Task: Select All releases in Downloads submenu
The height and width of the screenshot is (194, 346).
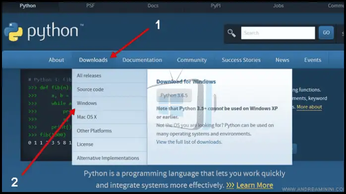Action: pos(110,76)
